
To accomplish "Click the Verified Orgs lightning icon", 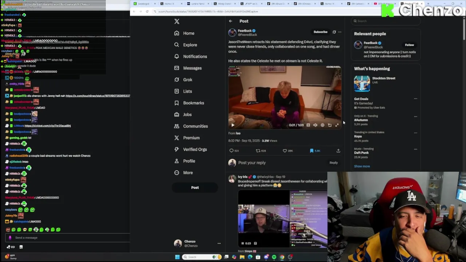I will click(x=177, y=150).
